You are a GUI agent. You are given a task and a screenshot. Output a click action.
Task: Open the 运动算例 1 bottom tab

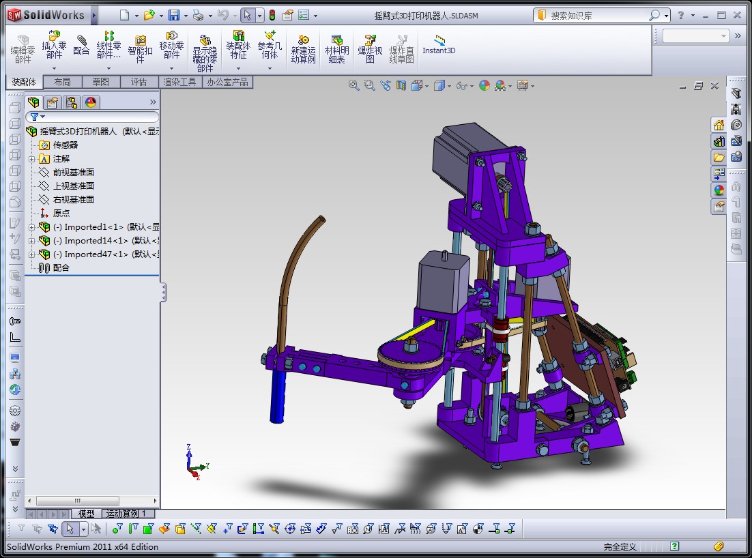point(126,514)
